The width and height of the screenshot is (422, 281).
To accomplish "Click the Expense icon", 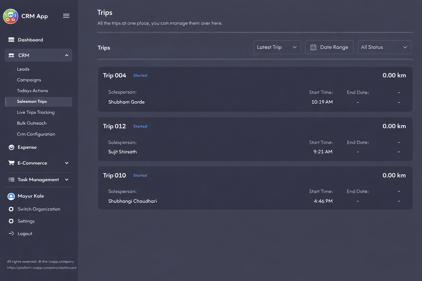I will pyautogui.click(x=12, y=147).
